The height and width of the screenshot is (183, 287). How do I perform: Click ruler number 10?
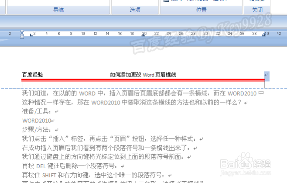tap(83, 34)
